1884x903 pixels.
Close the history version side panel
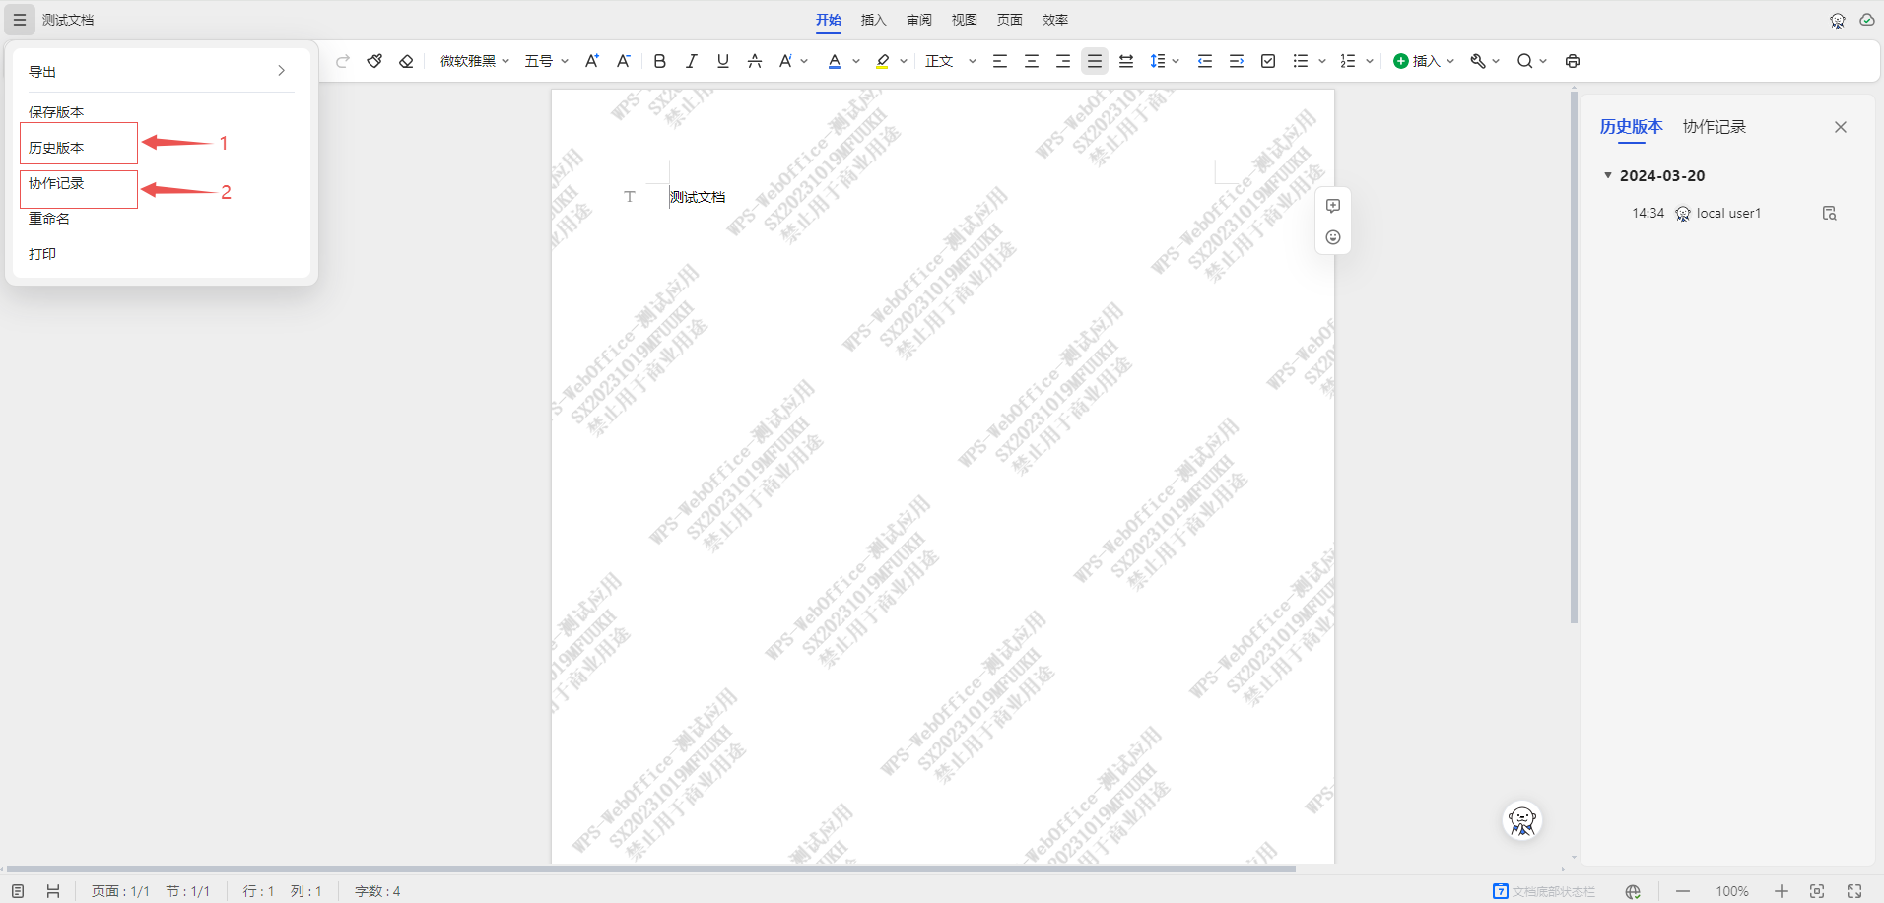[1841, 127]
